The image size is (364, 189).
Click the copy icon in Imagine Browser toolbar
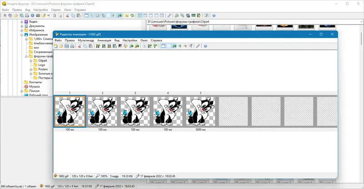tap(73, 15)
